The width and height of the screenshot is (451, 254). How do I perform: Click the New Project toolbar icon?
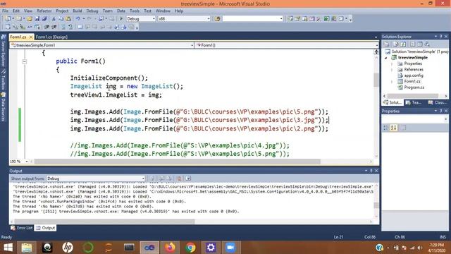8,19
